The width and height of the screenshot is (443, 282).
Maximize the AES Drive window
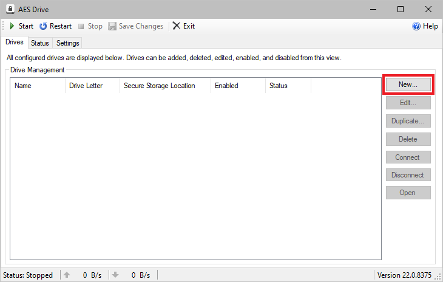coord(401,9)
